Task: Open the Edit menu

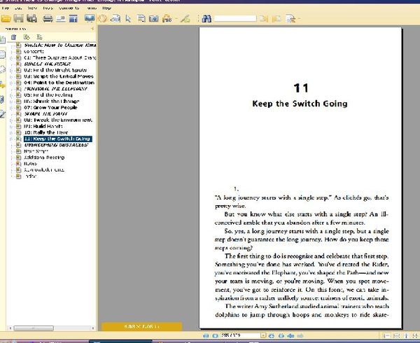Action: (18, 8)
